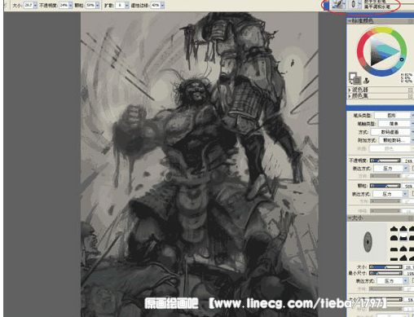
Task: Click the 扁平调和水笔 brush variant name
Action: tap(377, 7)
